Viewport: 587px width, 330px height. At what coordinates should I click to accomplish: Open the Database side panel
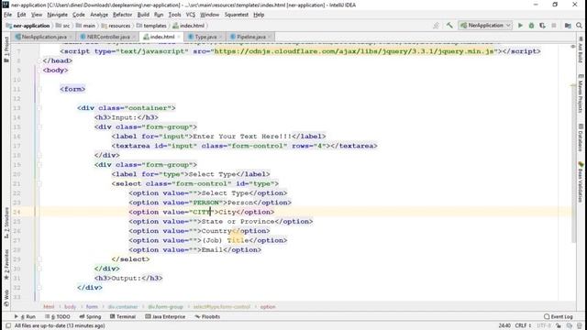click(x=581, y=137)
